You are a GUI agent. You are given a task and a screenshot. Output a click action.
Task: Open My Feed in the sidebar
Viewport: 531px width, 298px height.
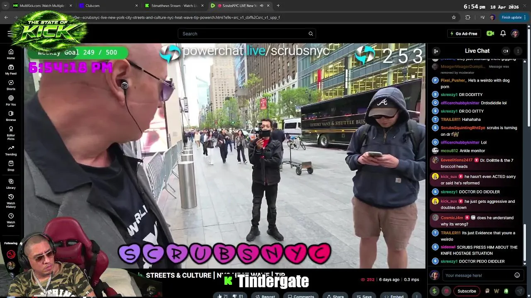pyautogui.click(x=11, y=70)
